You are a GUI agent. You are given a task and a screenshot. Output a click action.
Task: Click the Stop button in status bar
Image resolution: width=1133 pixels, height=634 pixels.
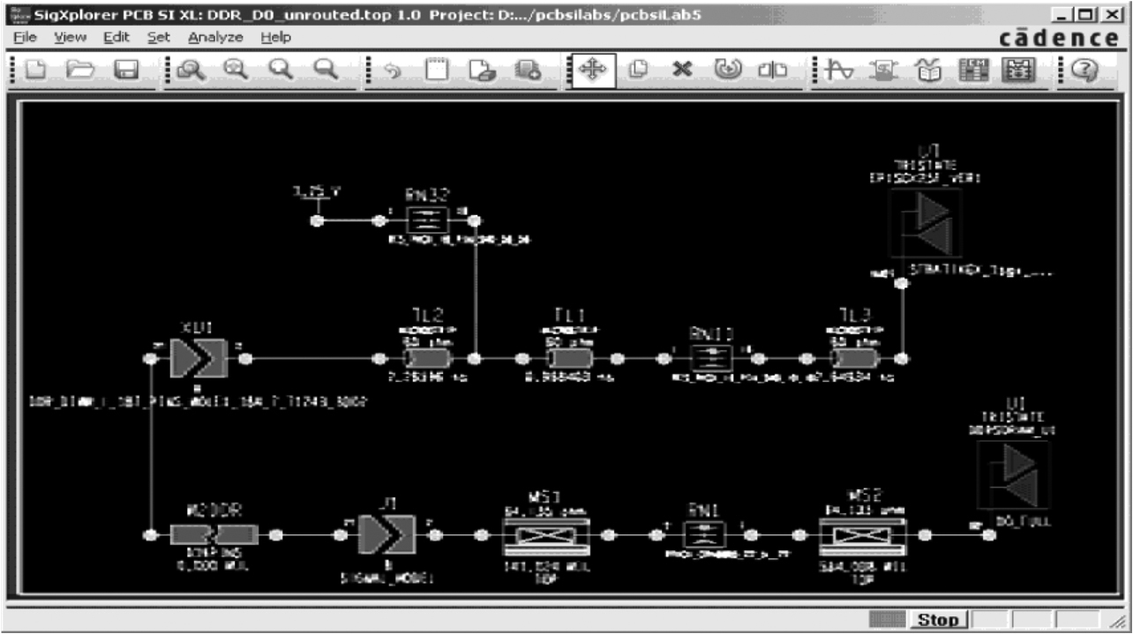point(938,620)
